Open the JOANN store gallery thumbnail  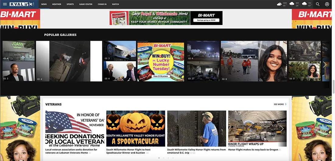[18, 51]
